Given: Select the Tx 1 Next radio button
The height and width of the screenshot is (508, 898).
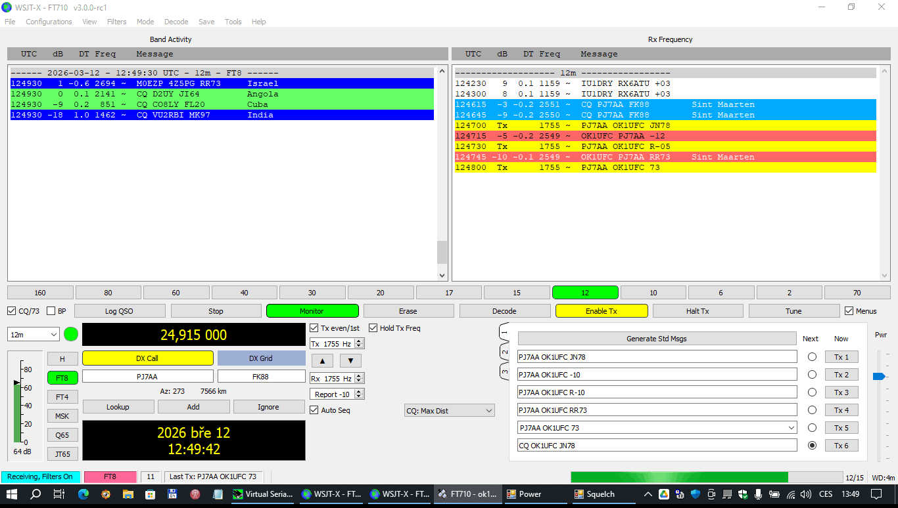Looking at the screenshot, I should coord(812,357).
